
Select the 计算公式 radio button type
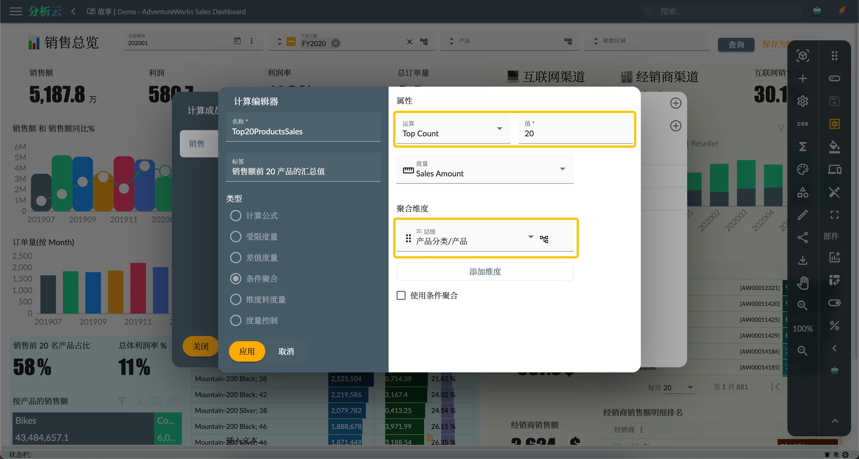coord(236,216)
